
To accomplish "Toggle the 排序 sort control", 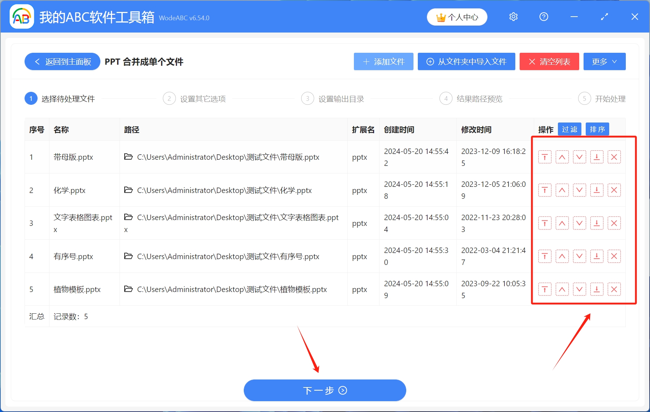I will [597, 129].
